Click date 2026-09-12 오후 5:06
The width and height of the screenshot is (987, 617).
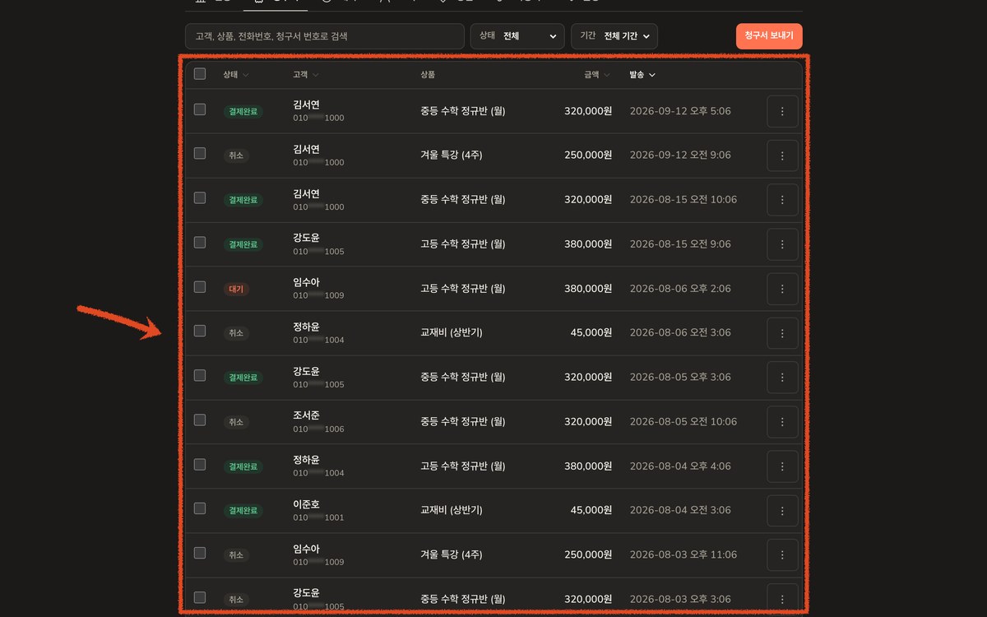pyautogui.click(x=680, y=111)
